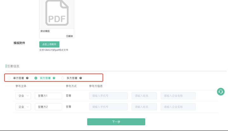This screenshot has height=131, width=228.
Task: Focus first row 请输入手机号 phone field
Action: point(108,96)
